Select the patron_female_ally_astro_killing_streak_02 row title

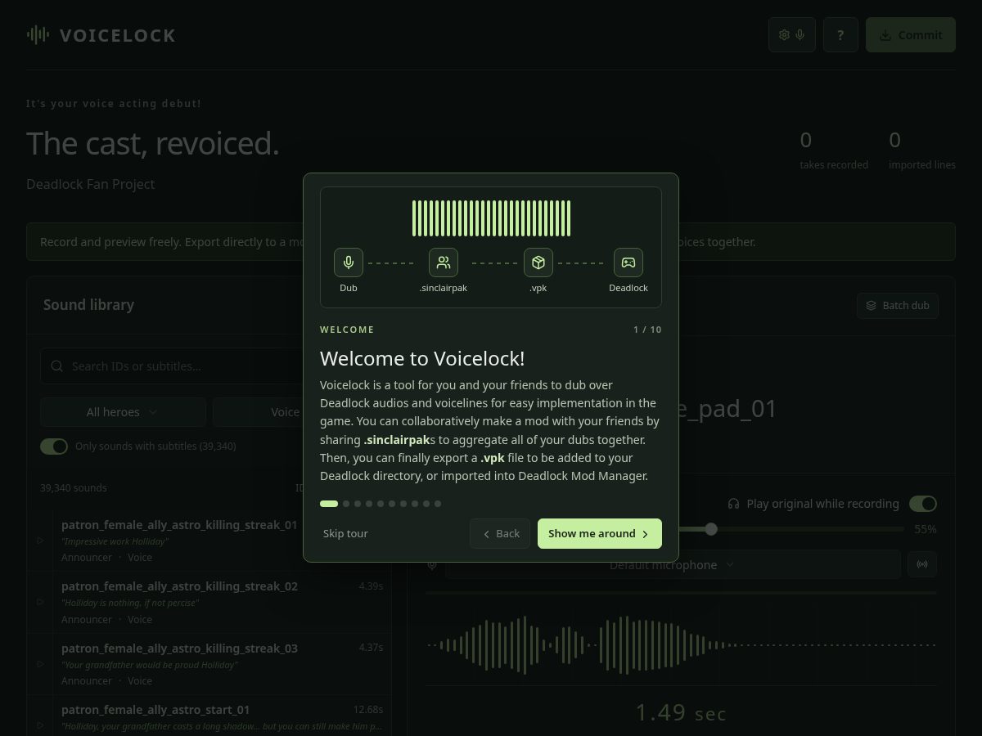(x=179, y=586)
